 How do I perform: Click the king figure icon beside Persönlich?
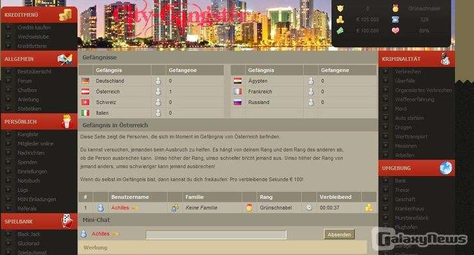tap(67, 121)
